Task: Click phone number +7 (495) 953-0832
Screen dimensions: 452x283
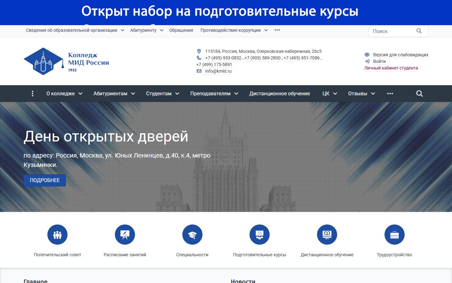Action: pyautogui.click(x=223, y=58)
